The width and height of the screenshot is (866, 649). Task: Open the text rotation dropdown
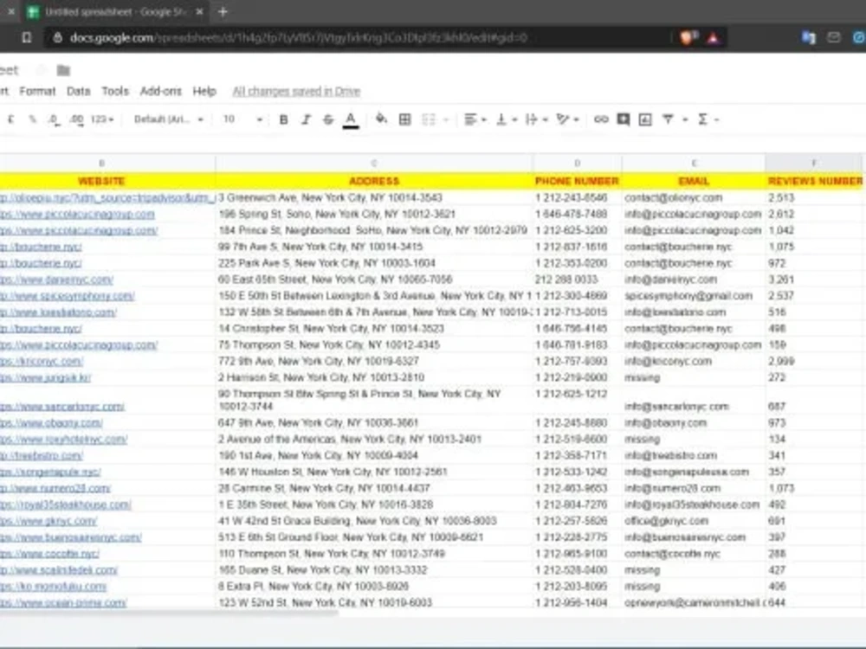pyautogui.click(x=567, y=119)
